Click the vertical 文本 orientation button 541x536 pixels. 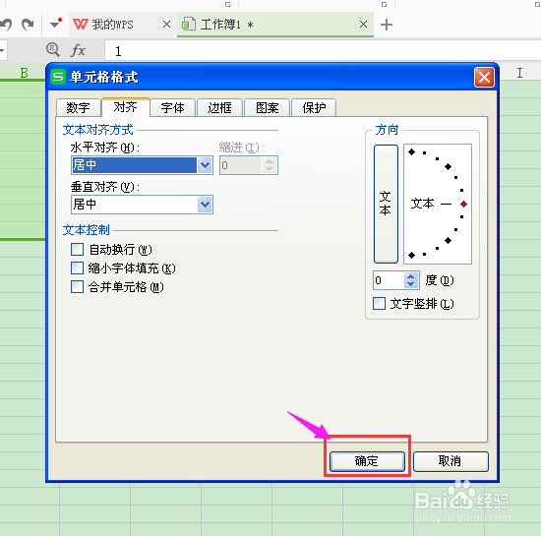point(386,204)
